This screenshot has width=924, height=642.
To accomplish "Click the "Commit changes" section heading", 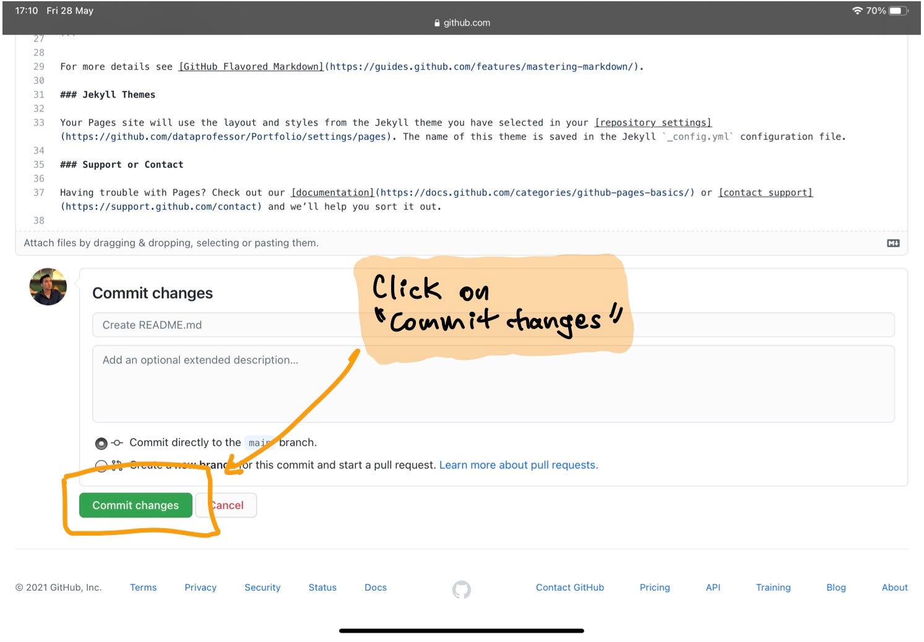I will tap(152, 293).
